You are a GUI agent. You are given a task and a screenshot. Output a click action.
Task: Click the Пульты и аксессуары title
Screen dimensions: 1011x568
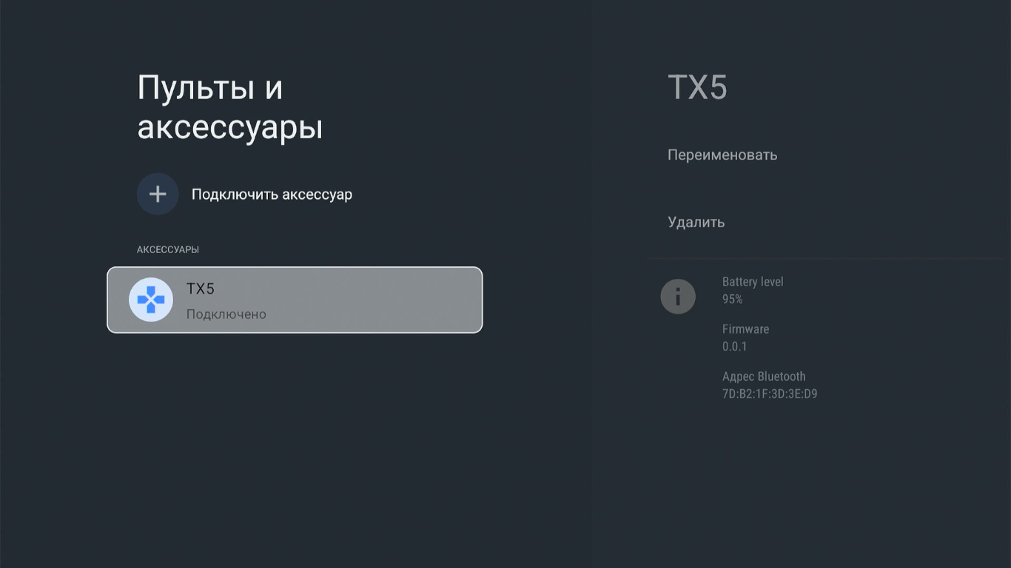click(230, 107)
